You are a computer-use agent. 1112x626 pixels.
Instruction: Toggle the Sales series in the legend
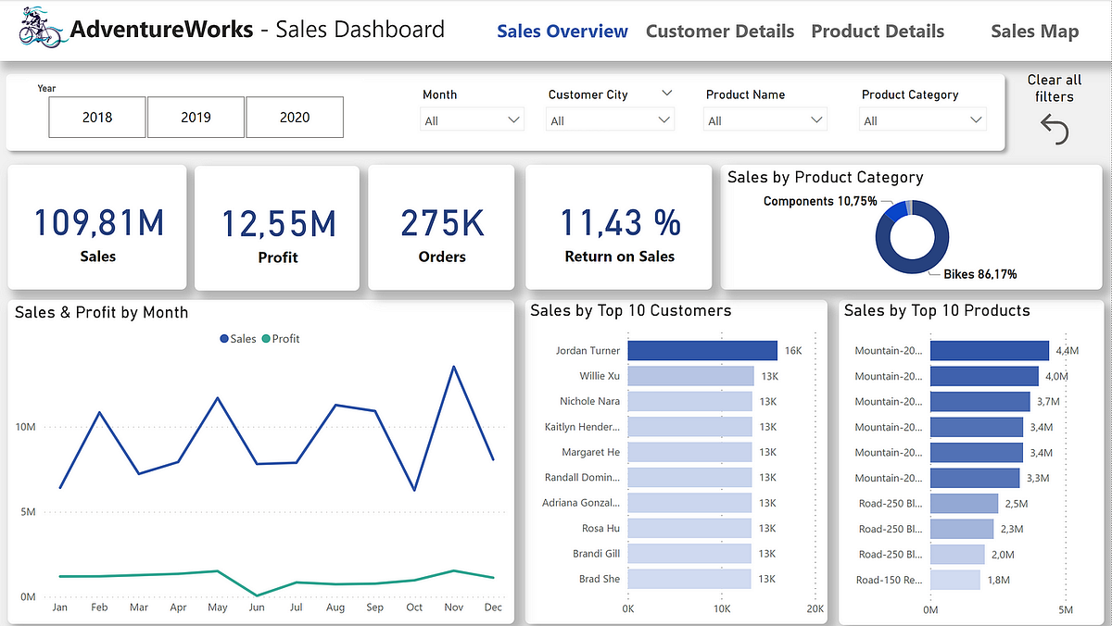[237, 339]
